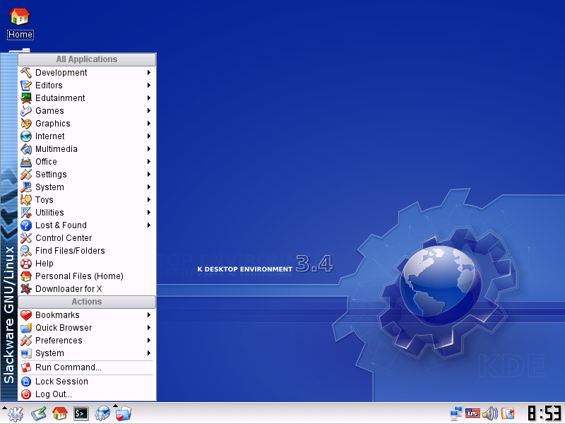The width and height of the screenshot is (565, 424).
Task: Click the Lost & Found label
Action: tap(61, 225)
